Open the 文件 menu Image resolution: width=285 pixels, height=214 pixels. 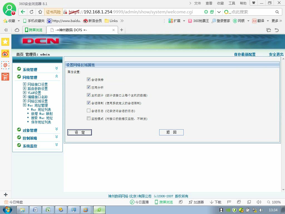pos(198,3)
